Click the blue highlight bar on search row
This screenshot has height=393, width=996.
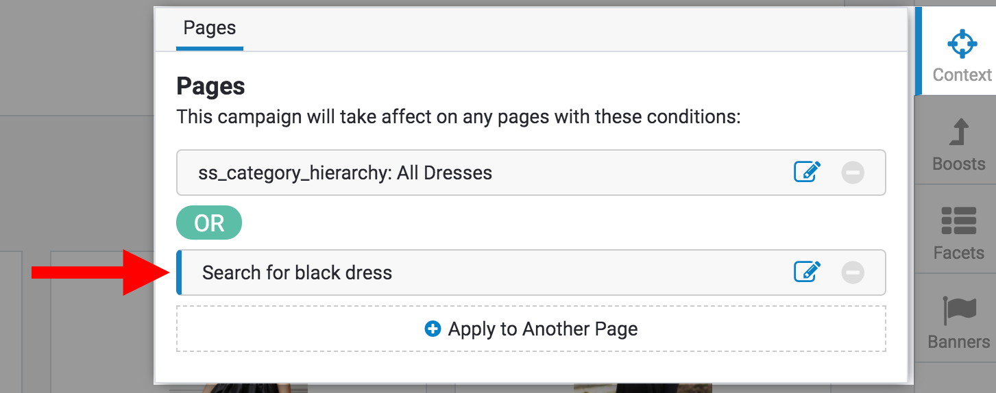point(179,272)
